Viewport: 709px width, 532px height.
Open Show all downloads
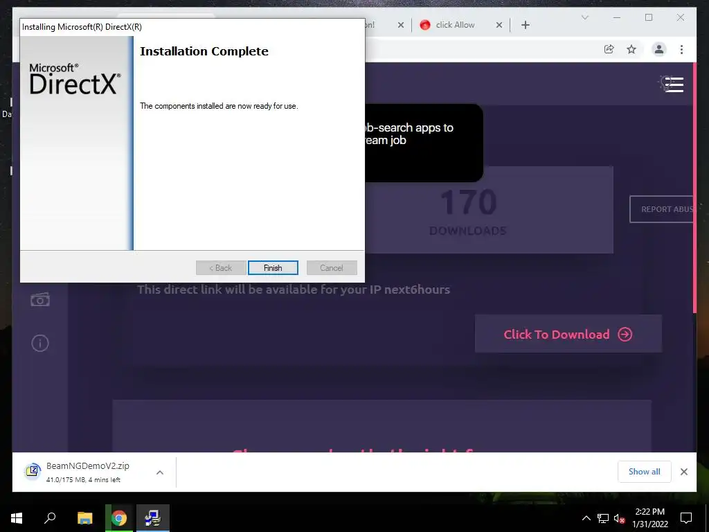(x=644, y=471)
